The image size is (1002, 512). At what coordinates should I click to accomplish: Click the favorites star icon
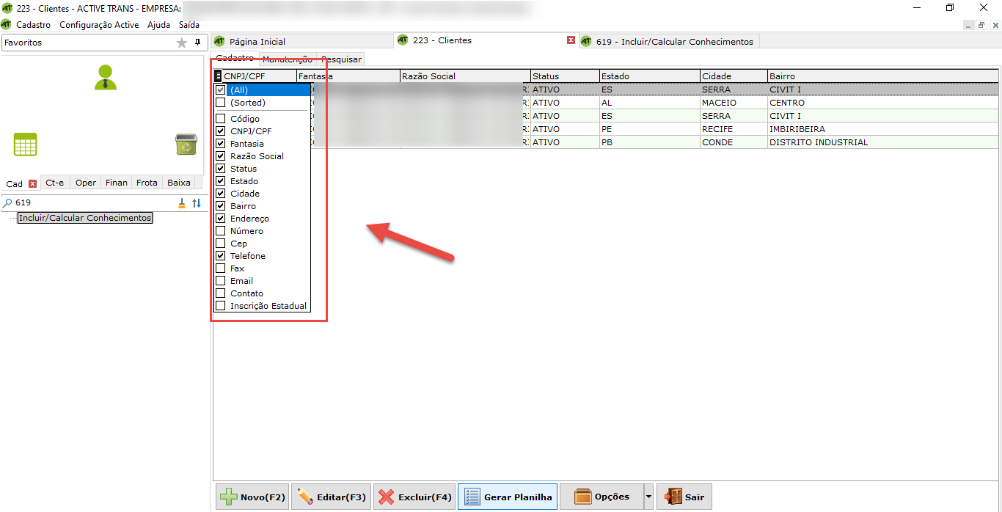tap(182, 43)
